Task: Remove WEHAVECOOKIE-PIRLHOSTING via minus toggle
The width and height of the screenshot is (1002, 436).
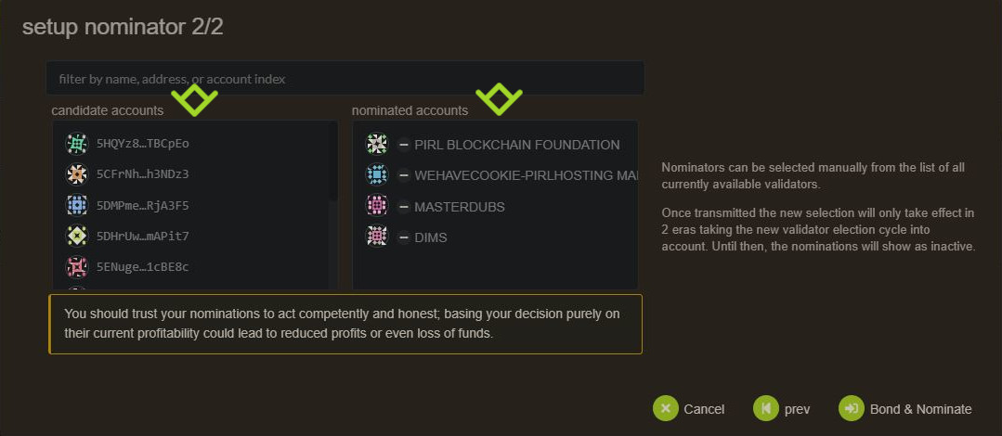Action: (403, 175)
